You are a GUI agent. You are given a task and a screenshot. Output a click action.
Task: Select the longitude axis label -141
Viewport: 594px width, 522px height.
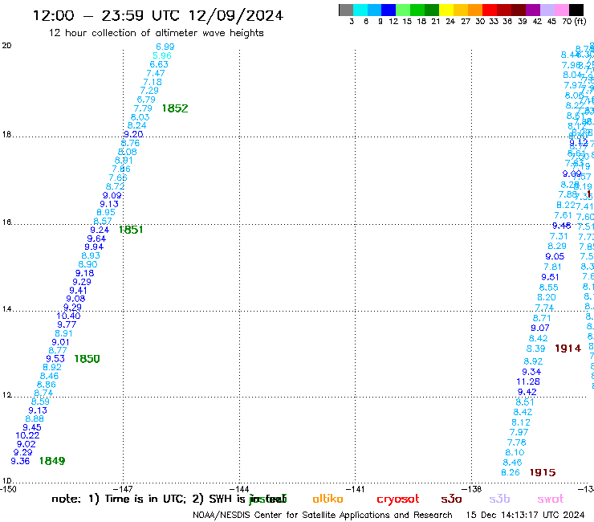(x=356, y=489)
